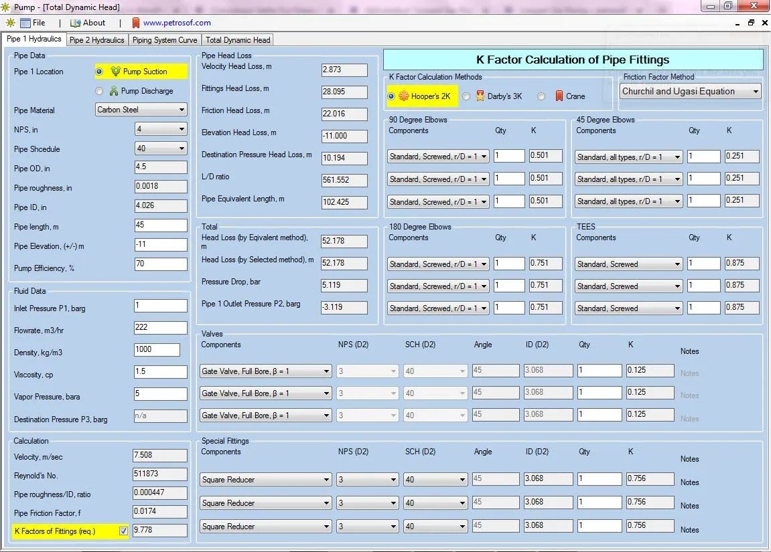Click the Pipe roughness input field
This screenshot has height=552, width=771.
tap(161, 187)
